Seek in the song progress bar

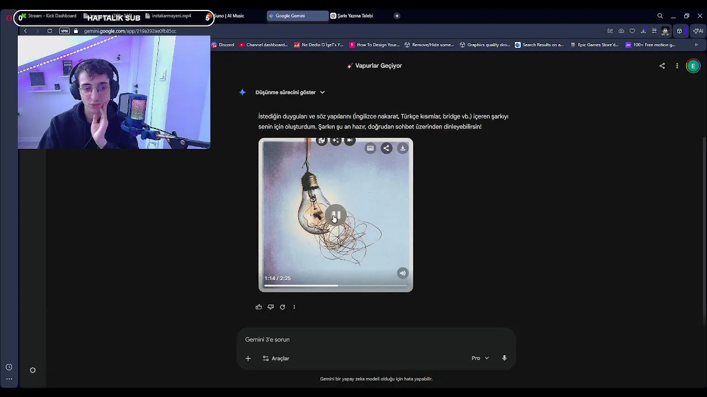click(x=336, y=286)
